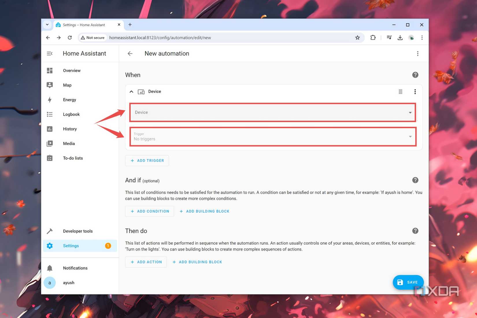Open New automation overflow menu

(x=417, y=53)
